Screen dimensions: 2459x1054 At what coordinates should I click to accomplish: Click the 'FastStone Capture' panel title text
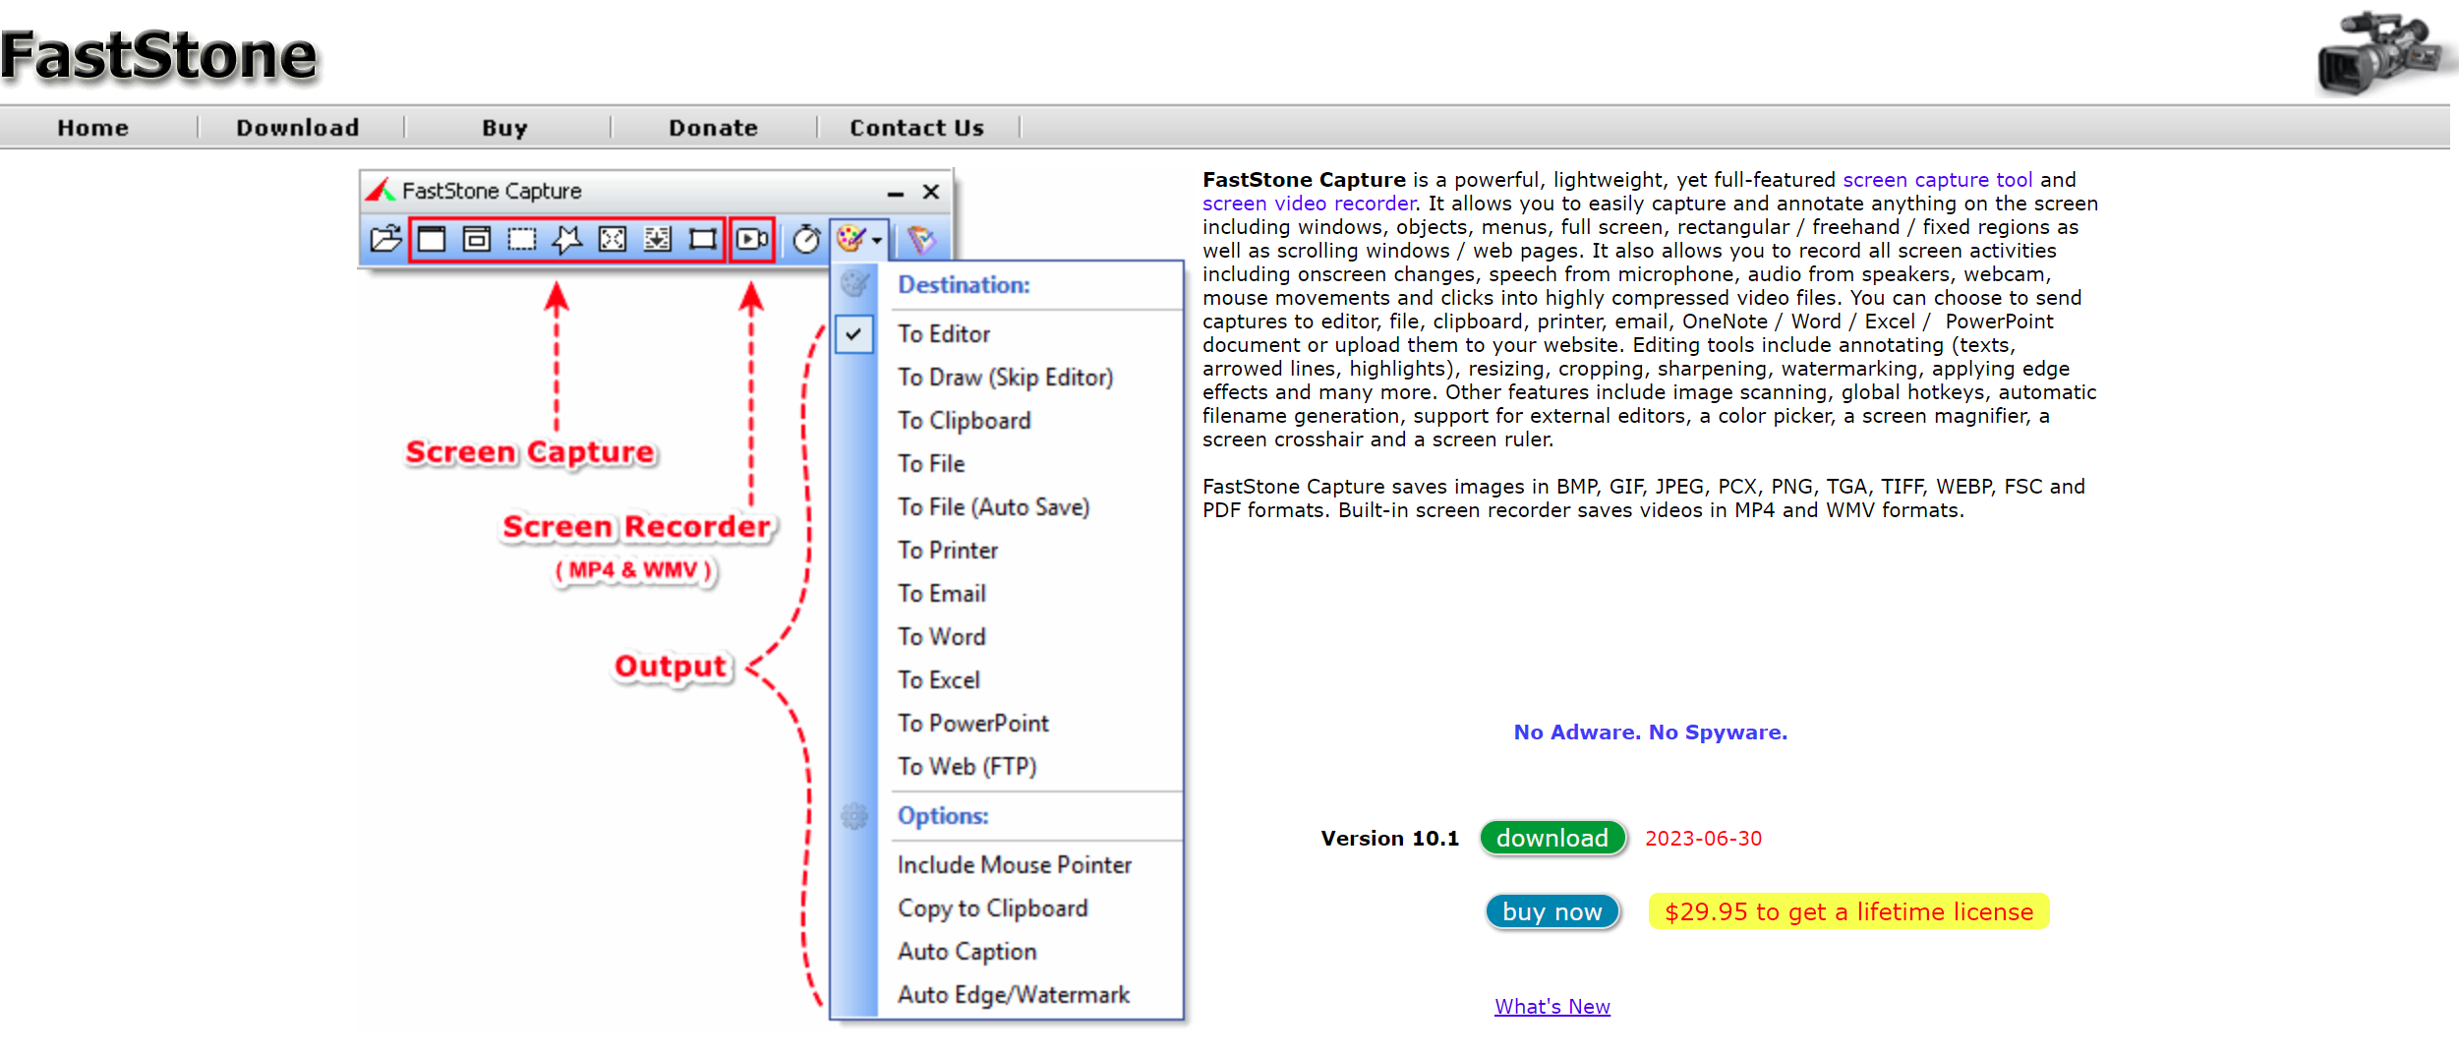(492, 191)
